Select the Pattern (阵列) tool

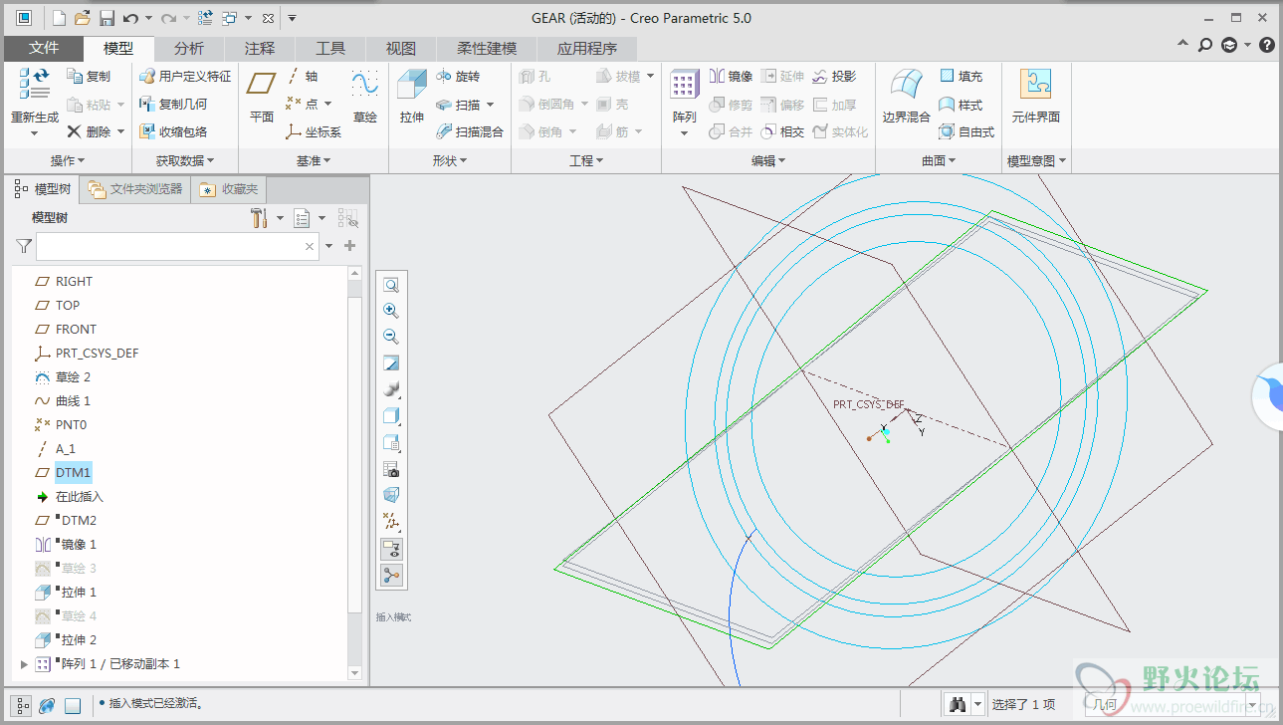[684, 97]
